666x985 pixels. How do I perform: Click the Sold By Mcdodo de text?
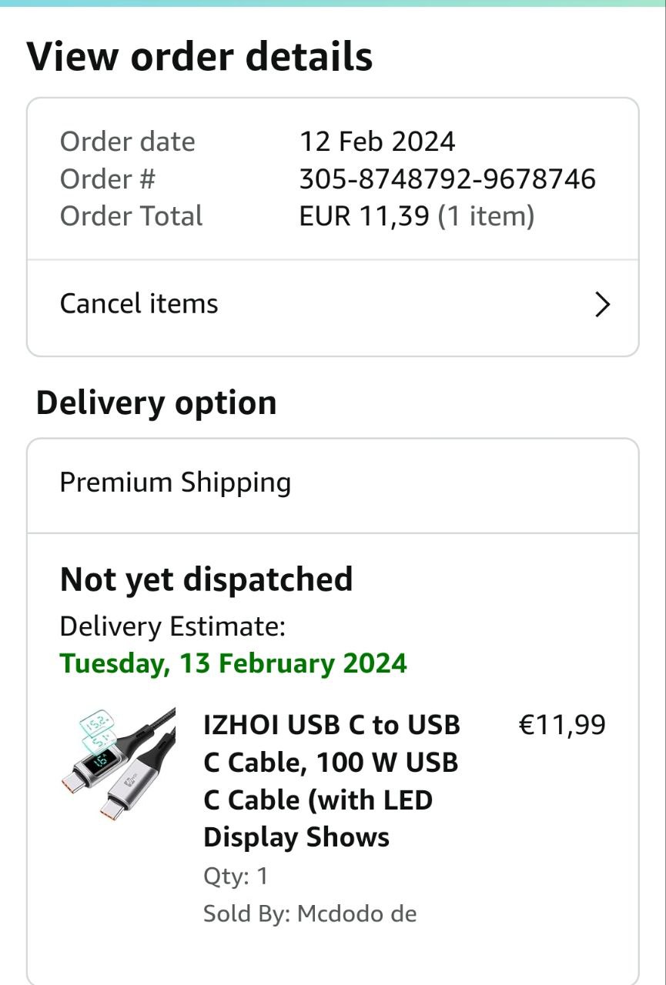point(310,913)
